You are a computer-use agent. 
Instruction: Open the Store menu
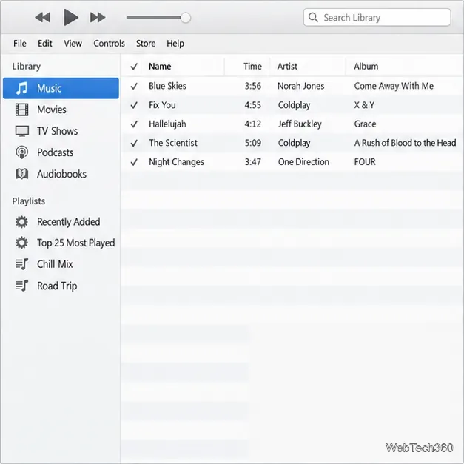146,44
